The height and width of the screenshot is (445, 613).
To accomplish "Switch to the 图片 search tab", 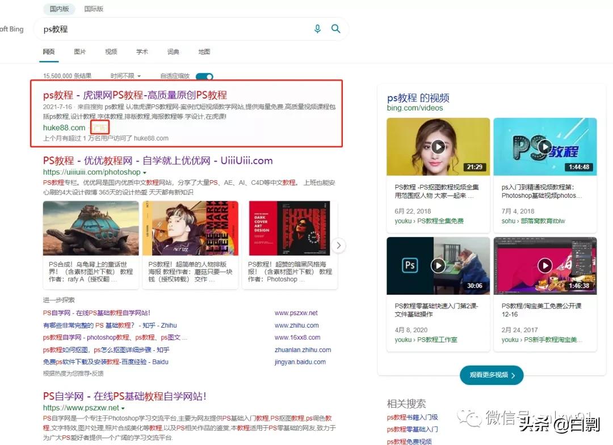I will coord(79,52).
